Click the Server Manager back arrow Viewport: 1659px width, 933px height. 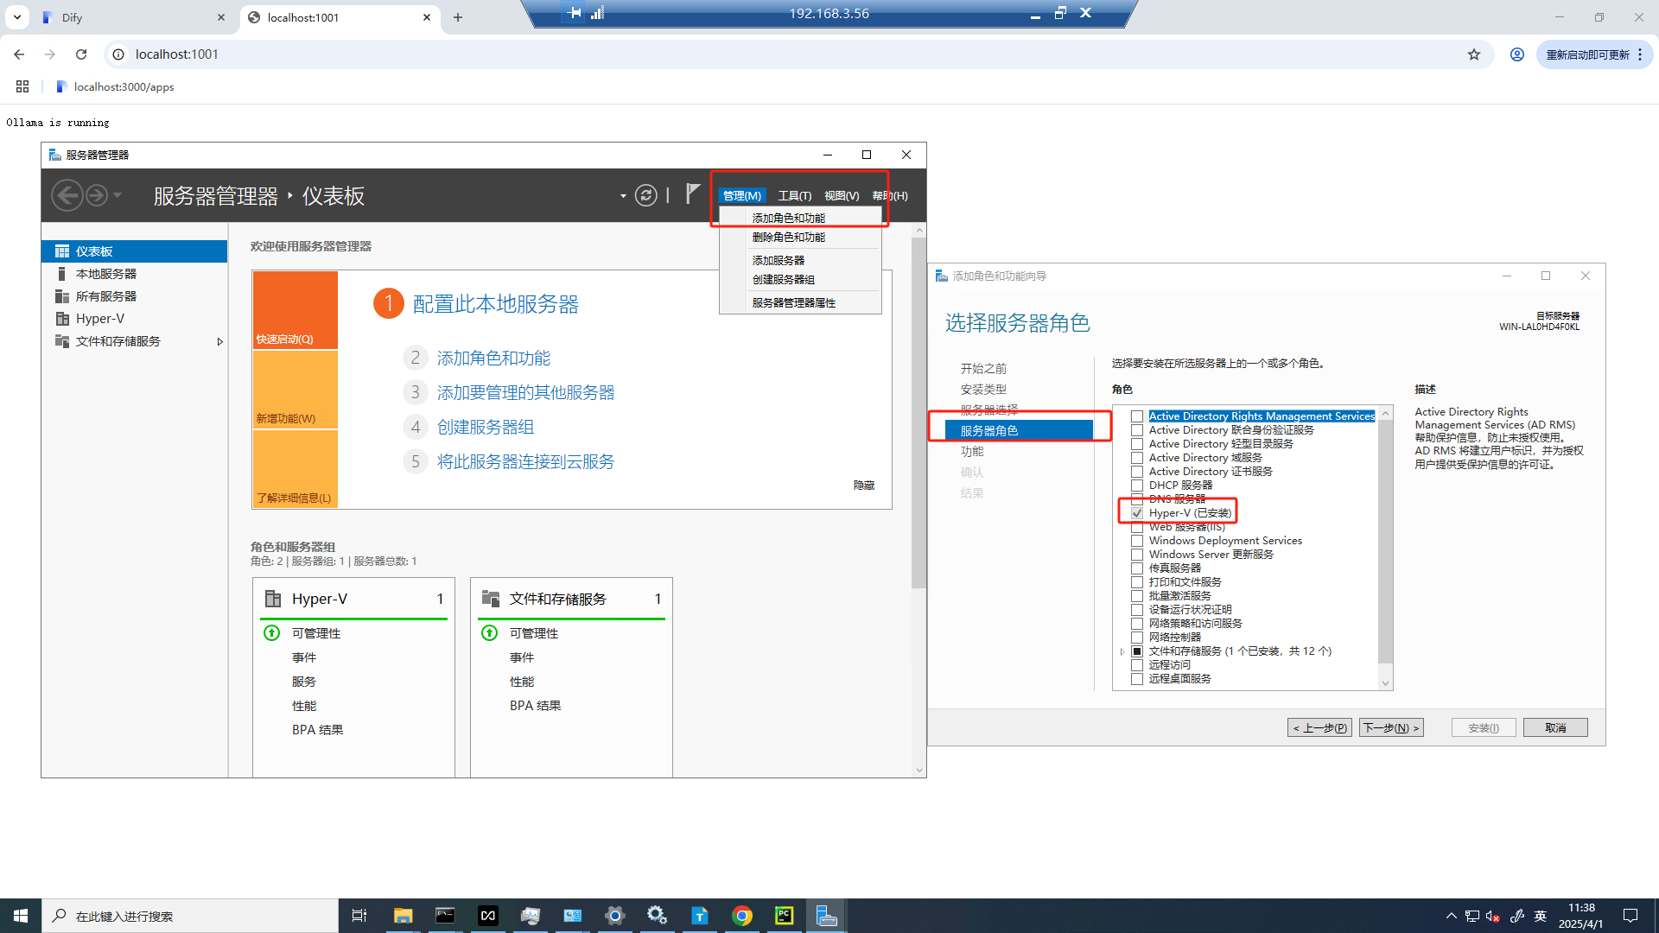coord(67,195)
